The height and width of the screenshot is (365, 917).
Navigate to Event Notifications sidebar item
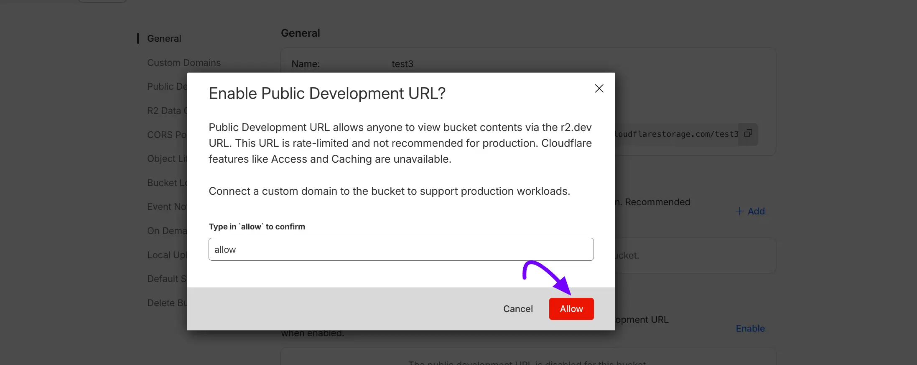coord(166,206)
